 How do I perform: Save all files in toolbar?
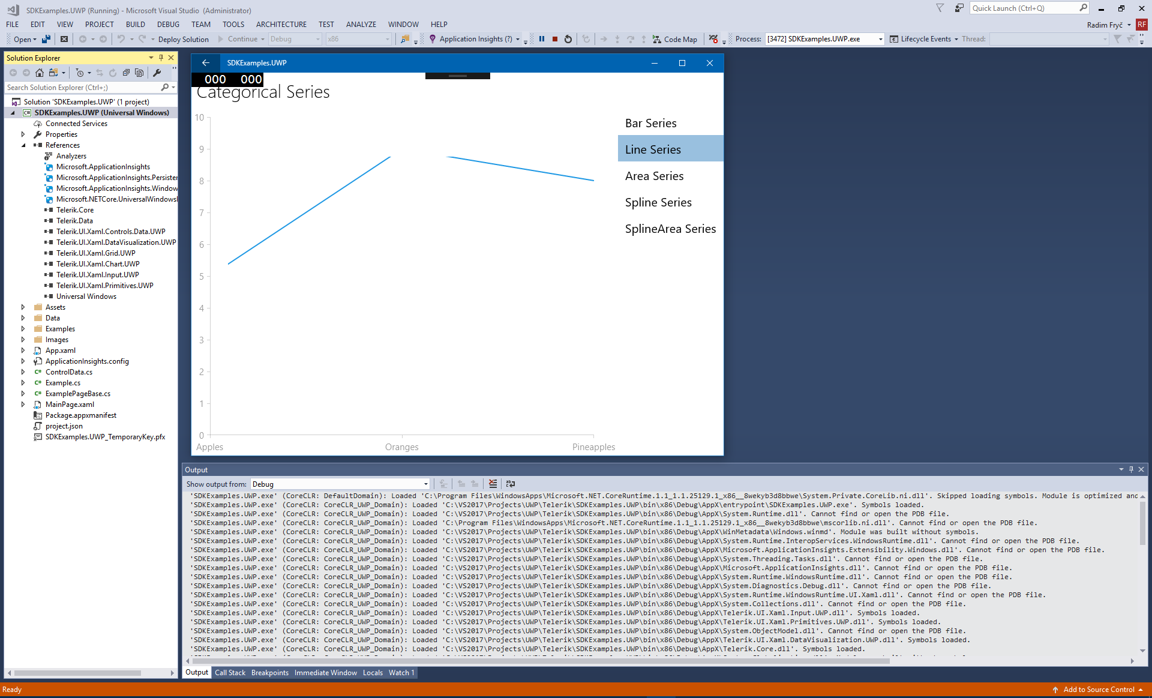coord(46,39)
